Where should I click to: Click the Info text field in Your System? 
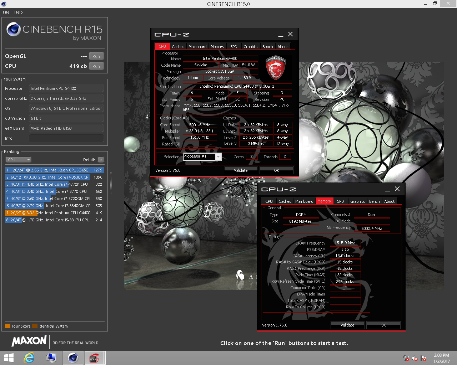(66, 138)
